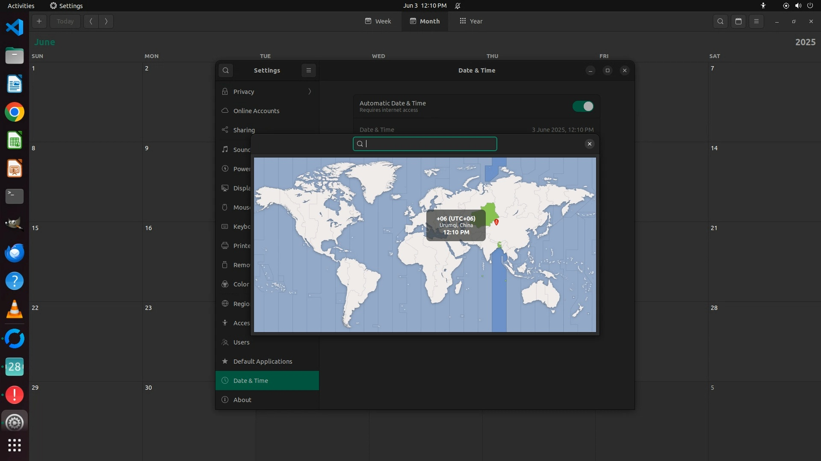Switch calendar to Year view
This screenshot has height=461, width=821.
[x=471, y=21]
